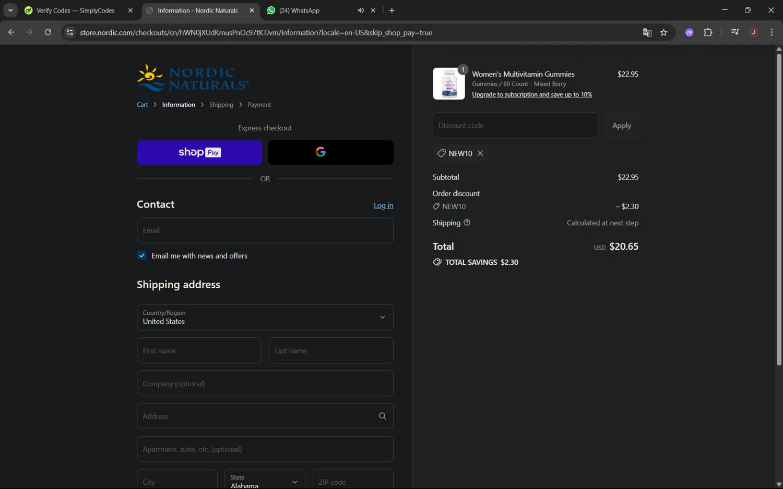Go back to the previous page
This screenshot has height=489, width=783.
(11, 32)
